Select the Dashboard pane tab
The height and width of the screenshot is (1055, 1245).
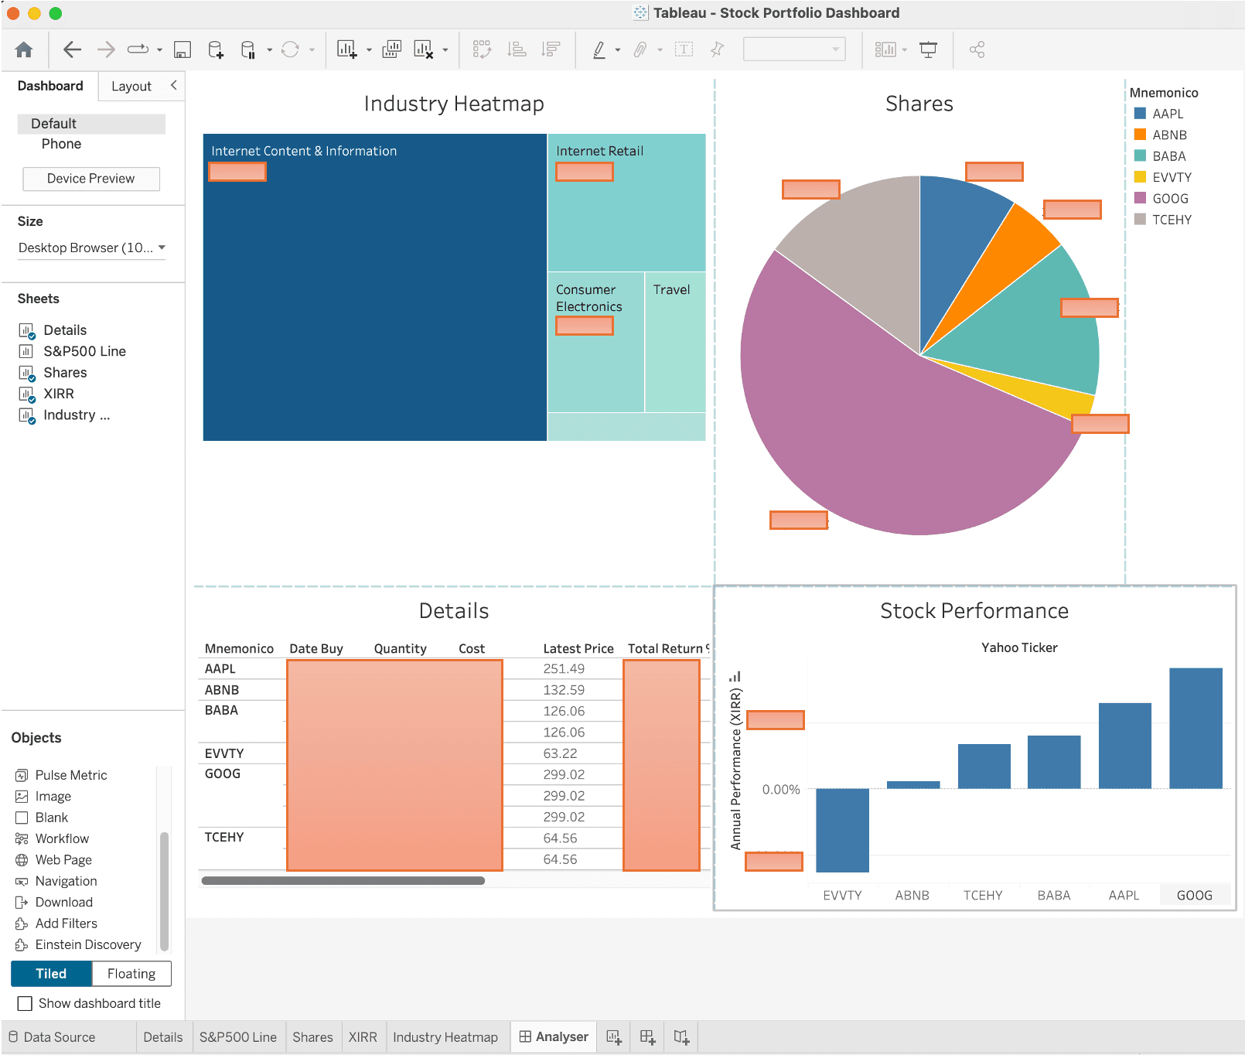click(x=50, y=86)
